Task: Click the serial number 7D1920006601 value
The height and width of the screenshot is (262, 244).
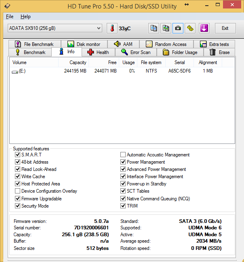Action: tap(91, 228)
